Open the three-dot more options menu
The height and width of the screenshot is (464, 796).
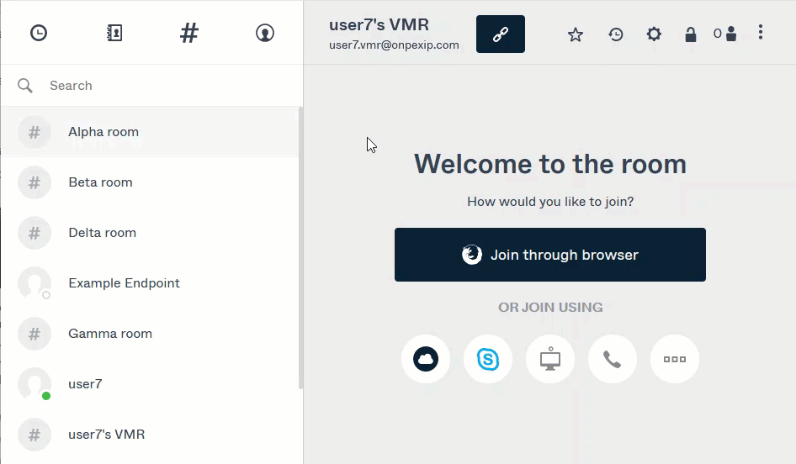click(761, 33)
